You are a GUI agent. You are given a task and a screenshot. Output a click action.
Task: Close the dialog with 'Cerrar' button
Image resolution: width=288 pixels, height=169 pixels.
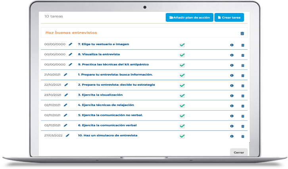tap(238, 152)
